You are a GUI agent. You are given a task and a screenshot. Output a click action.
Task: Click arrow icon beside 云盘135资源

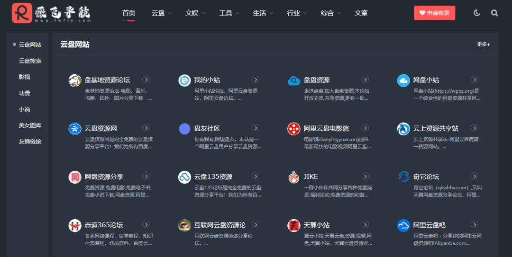(256, 176)
